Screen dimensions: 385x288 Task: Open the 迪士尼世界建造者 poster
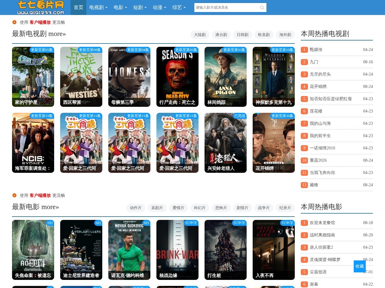81,250
